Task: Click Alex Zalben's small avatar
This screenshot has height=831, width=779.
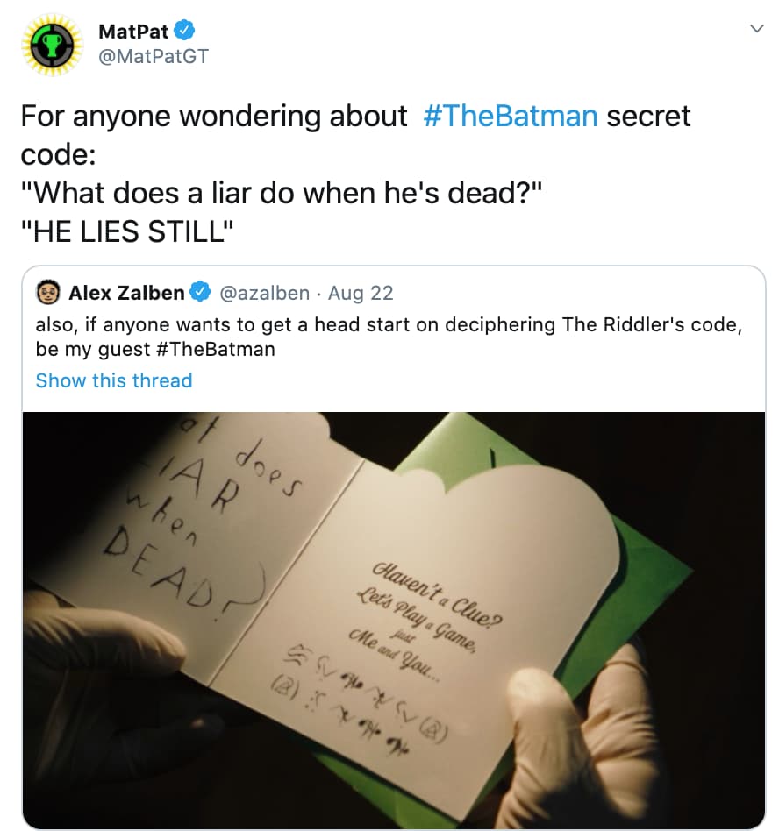Action: [47, 292]
